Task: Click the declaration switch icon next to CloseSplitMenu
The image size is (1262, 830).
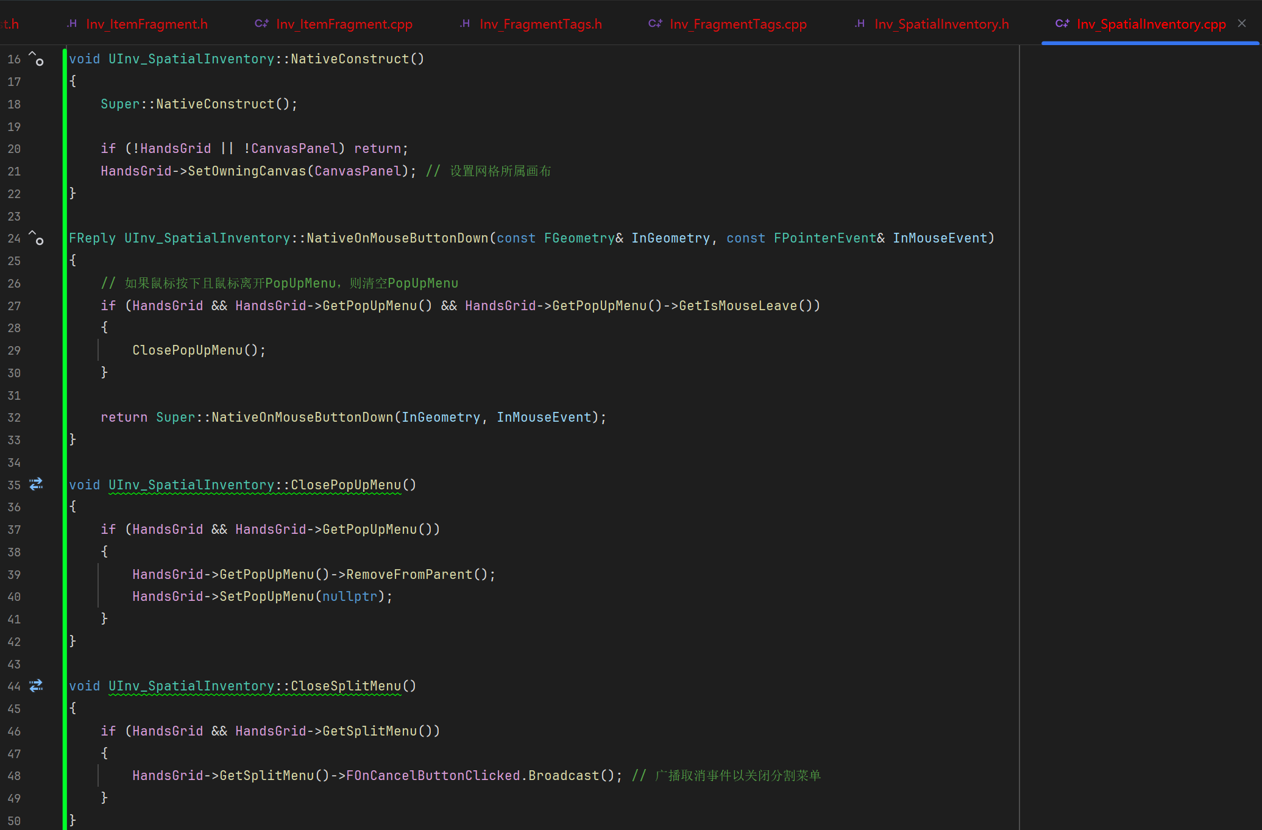Action: [37, 686]
